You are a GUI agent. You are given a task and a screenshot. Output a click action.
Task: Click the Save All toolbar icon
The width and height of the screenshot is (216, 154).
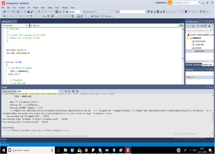pyautogui.click(x=32, y=12)
